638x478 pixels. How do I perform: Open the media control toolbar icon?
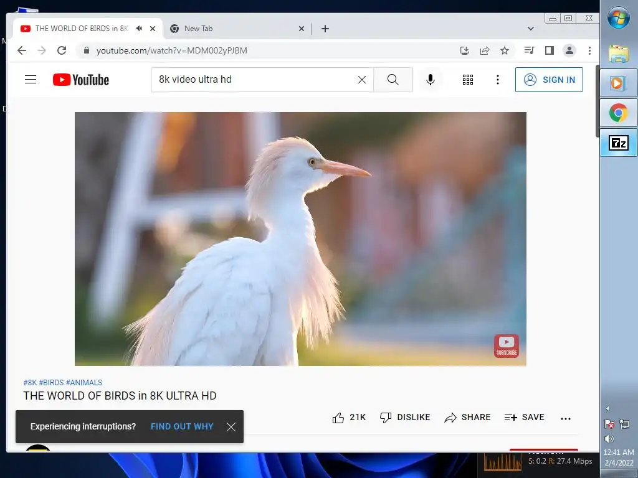point(530,50)
